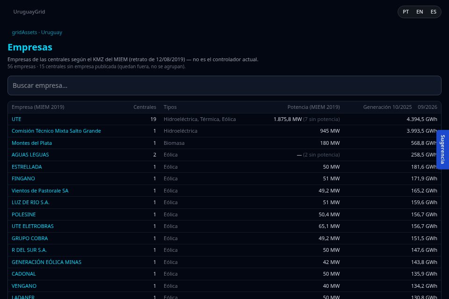The height and width of the screenshot is (299, 449).
Task: Switch language to EN
Action: click(420, 12)
